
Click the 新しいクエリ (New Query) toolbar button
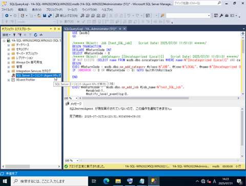pos(67,16)
